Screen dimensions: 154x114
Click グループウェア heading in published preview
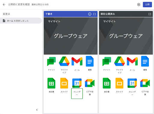(126, 36)
